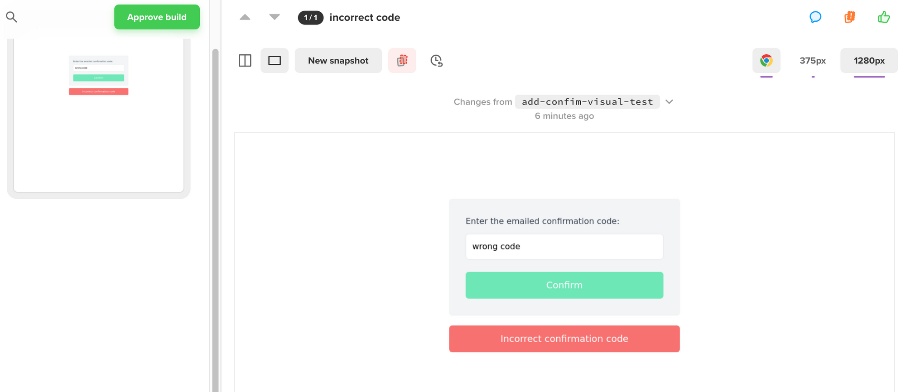Open the comments speech bubble icon
906x392 pixels.
[815, 17]
